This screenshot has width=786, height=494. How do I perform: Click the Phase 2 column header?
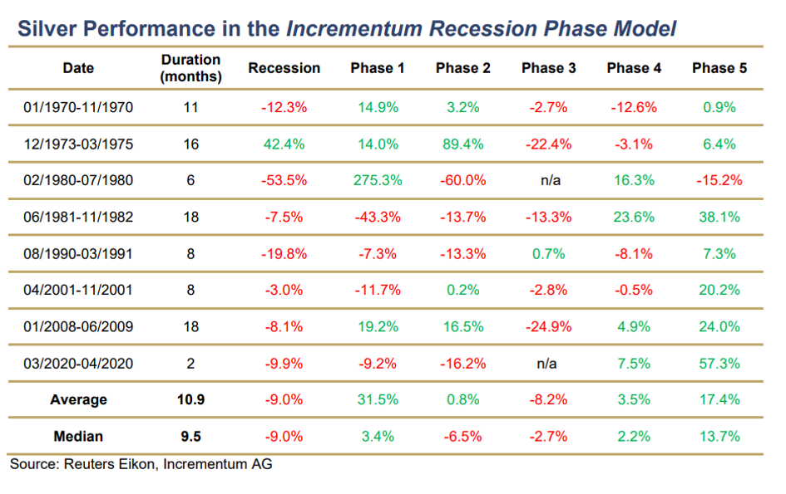462,68
